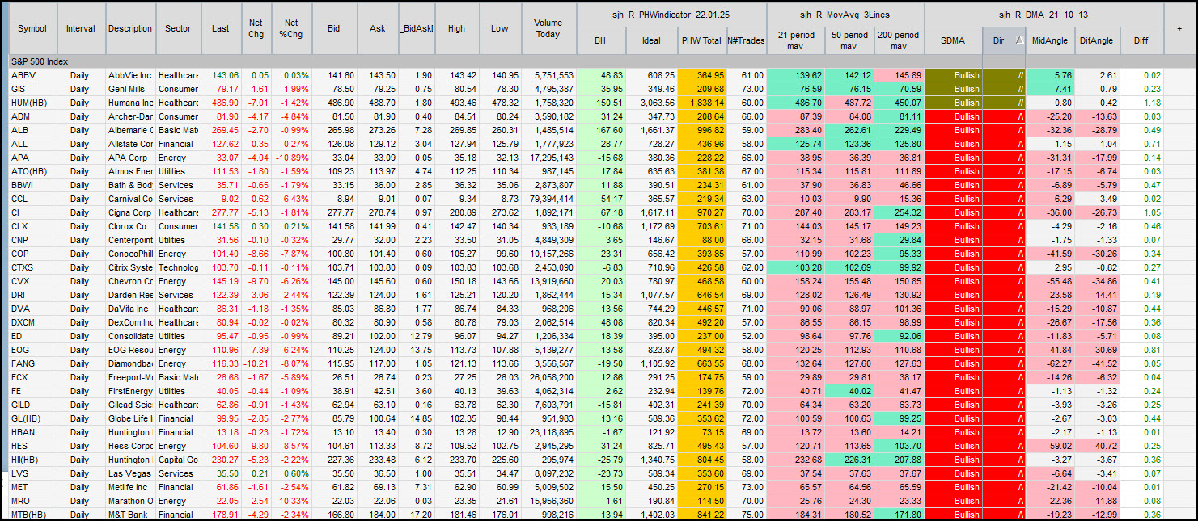Select volume value 79,394,414
This screenshot has width=1198, height=521.
click(548, 199)
